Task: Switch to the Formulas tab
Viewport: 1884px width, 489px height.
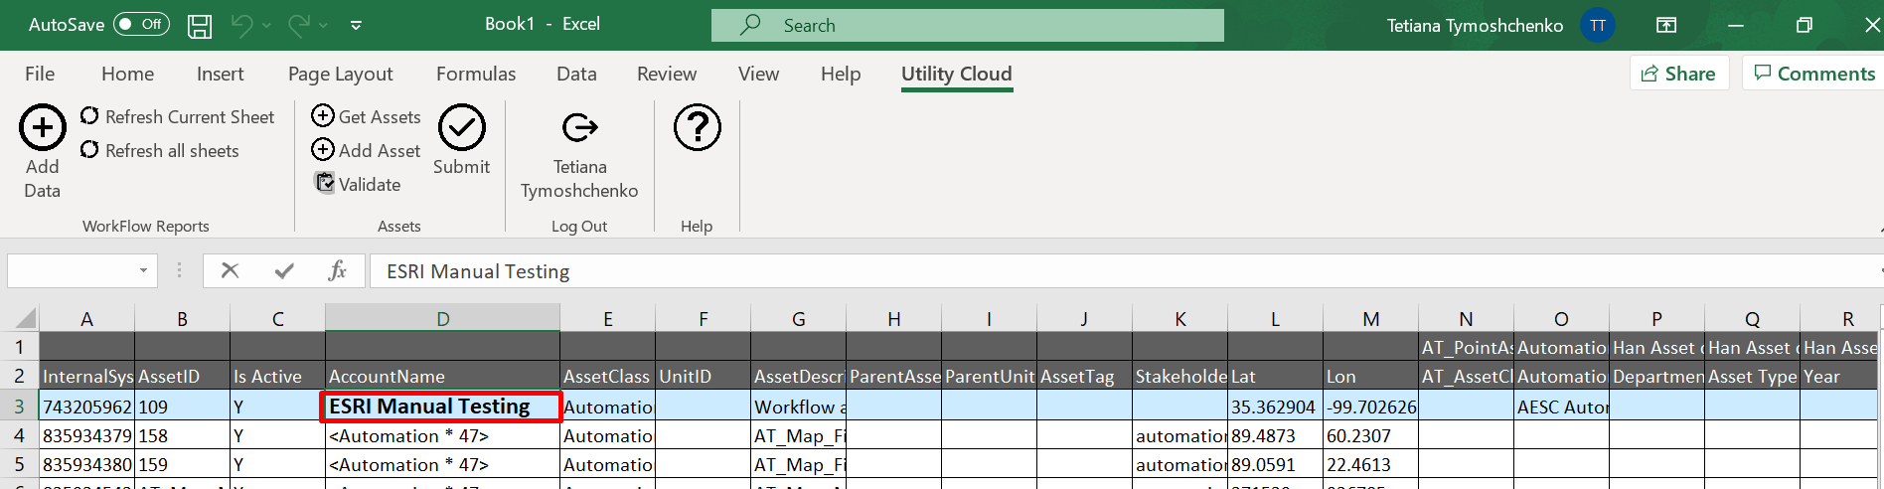Action: (x=476, y=74)
